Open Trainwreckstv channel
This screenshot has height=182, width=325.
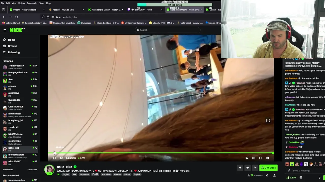pyautogui.click(x=20, y=67)
